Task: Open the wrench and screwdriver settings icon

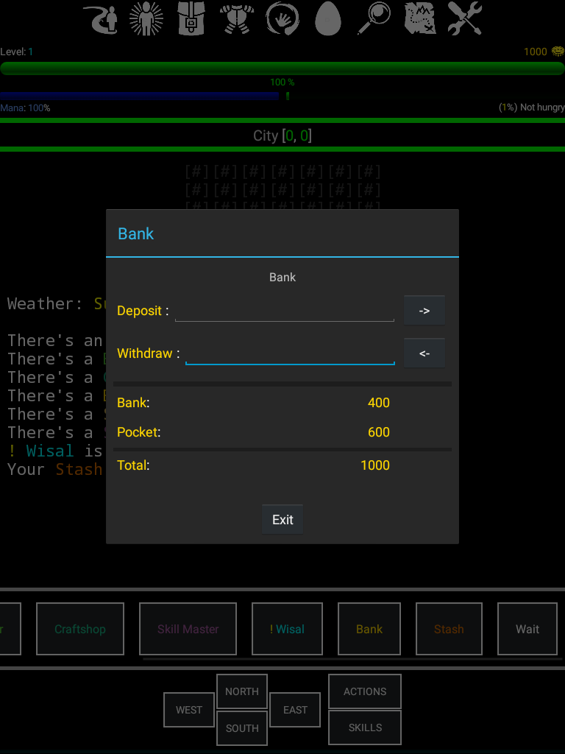Action: (465, 18)
